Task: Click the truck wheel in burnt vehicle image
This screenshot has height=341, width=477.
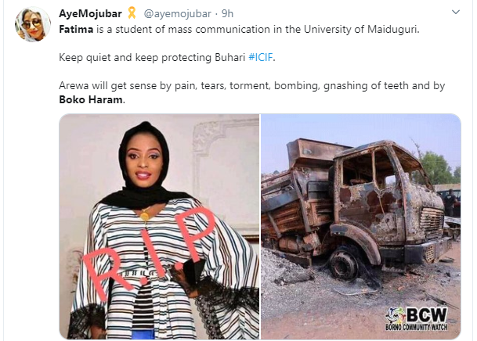Action: pos(345,264)
